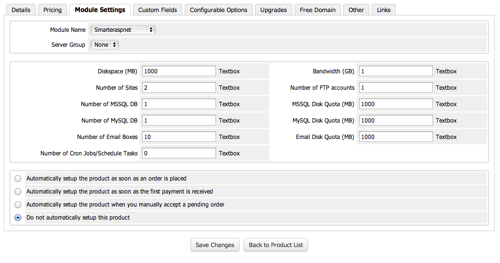Click the Email Disk Quota (MB) field

tap(395, 137)
